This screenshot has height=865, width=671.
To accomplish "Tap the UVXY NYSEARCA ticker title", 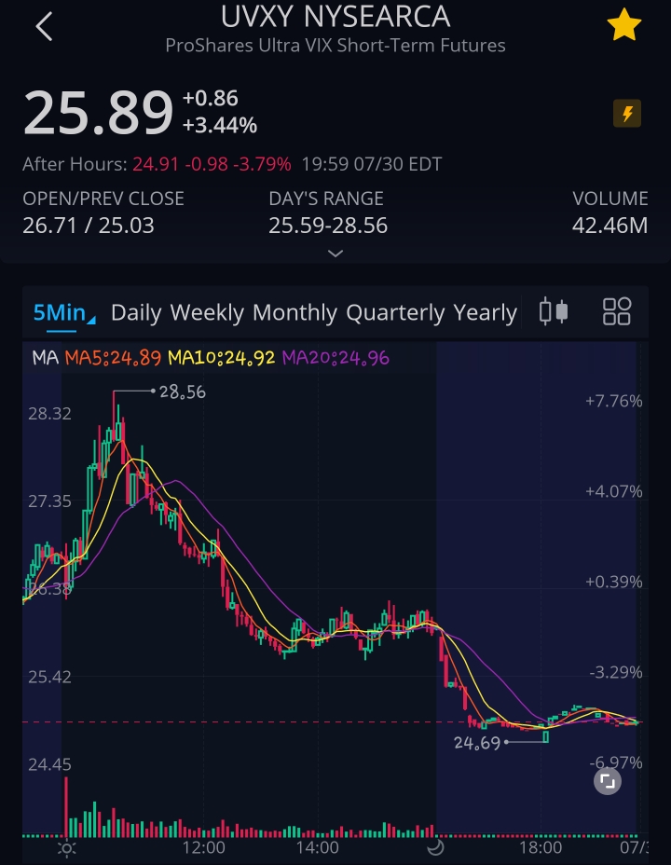I will point(335,17).
